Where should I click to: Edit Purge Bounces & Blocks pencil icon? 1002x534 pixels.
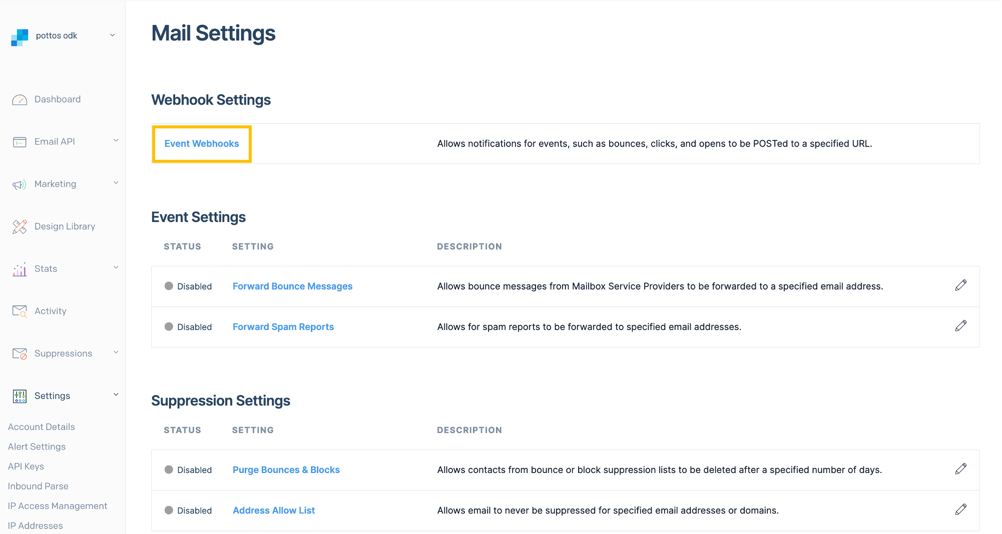point(960,469)
